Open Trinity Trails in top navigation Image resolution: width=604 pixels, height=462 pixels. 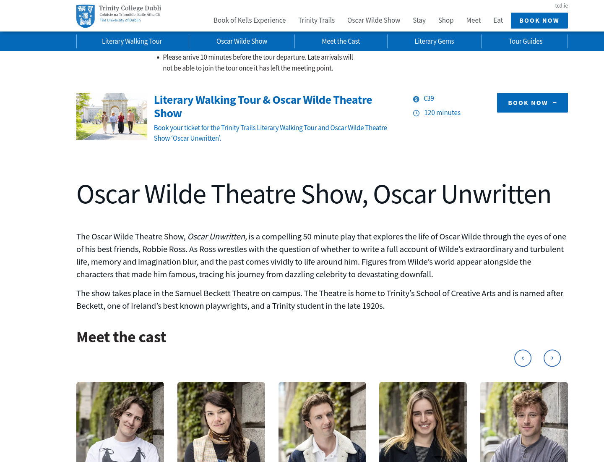[316, 20]
